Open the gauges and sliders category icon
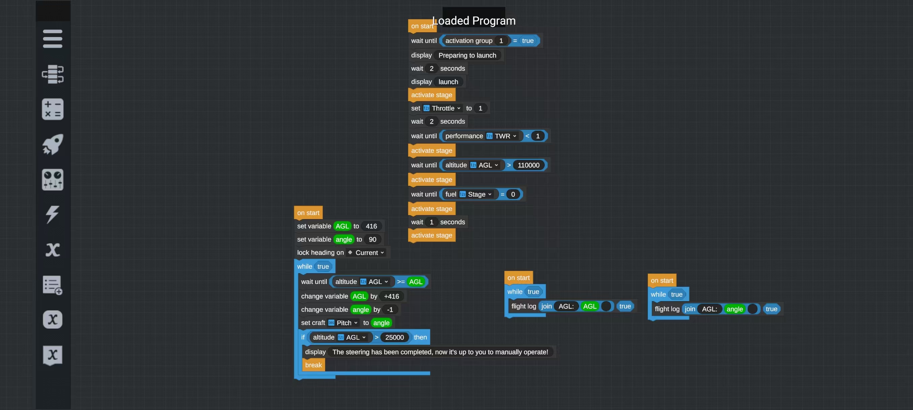This screenshot has width=913, height=410. tap(53, 179)
